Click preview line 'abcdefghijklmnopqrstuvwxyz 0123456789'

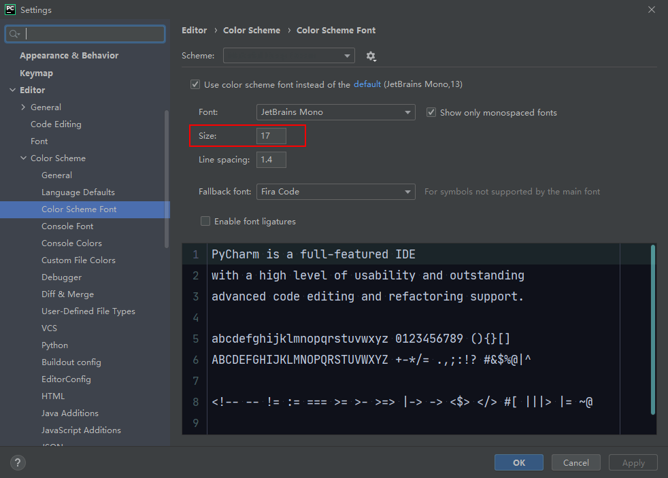click(x=361, y=339)
